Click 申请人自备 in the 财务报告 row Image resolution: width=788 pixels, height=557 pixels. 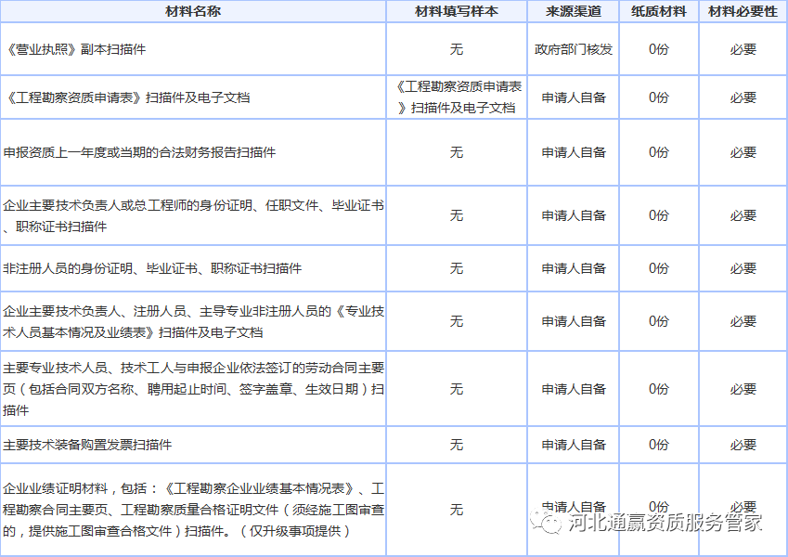pos(574,152)
